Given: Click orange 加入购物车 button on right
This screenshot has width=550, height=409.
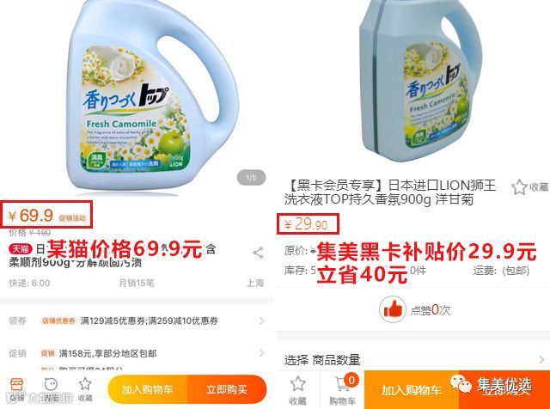Looking at the screenshot, I should [412, 390].
